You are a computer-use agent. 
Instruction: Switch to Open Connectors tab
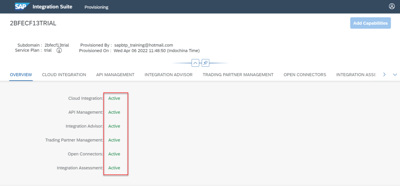tap(305, 75)
